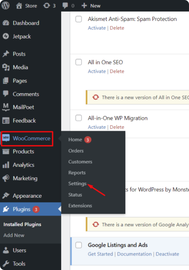
Task: Click the Users person icon
Action: click(x=6, y=250)
